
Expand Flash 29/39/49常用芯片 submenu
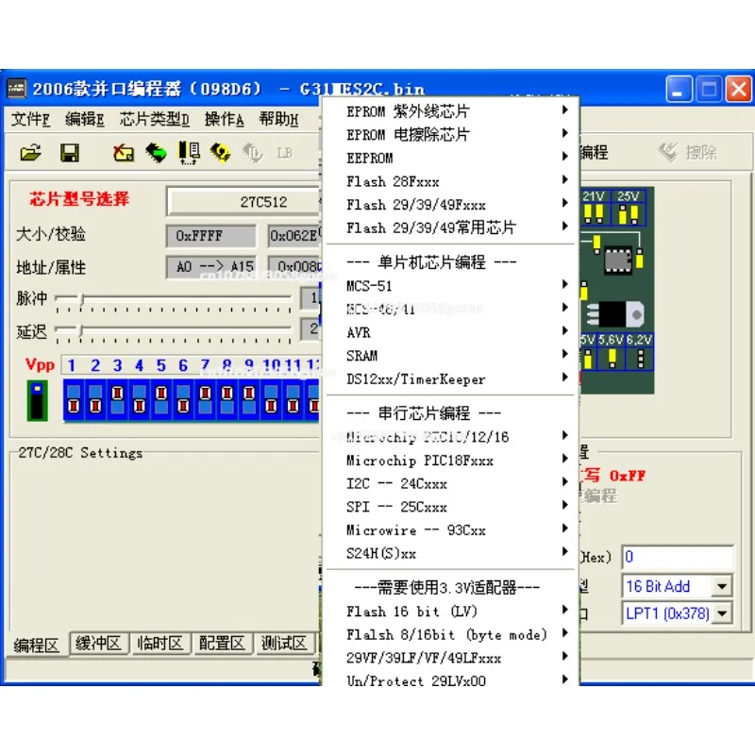(451, 227)
